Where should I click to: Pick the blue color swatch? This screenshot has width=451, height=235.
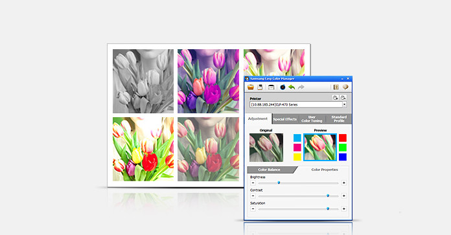coord(343,157)
